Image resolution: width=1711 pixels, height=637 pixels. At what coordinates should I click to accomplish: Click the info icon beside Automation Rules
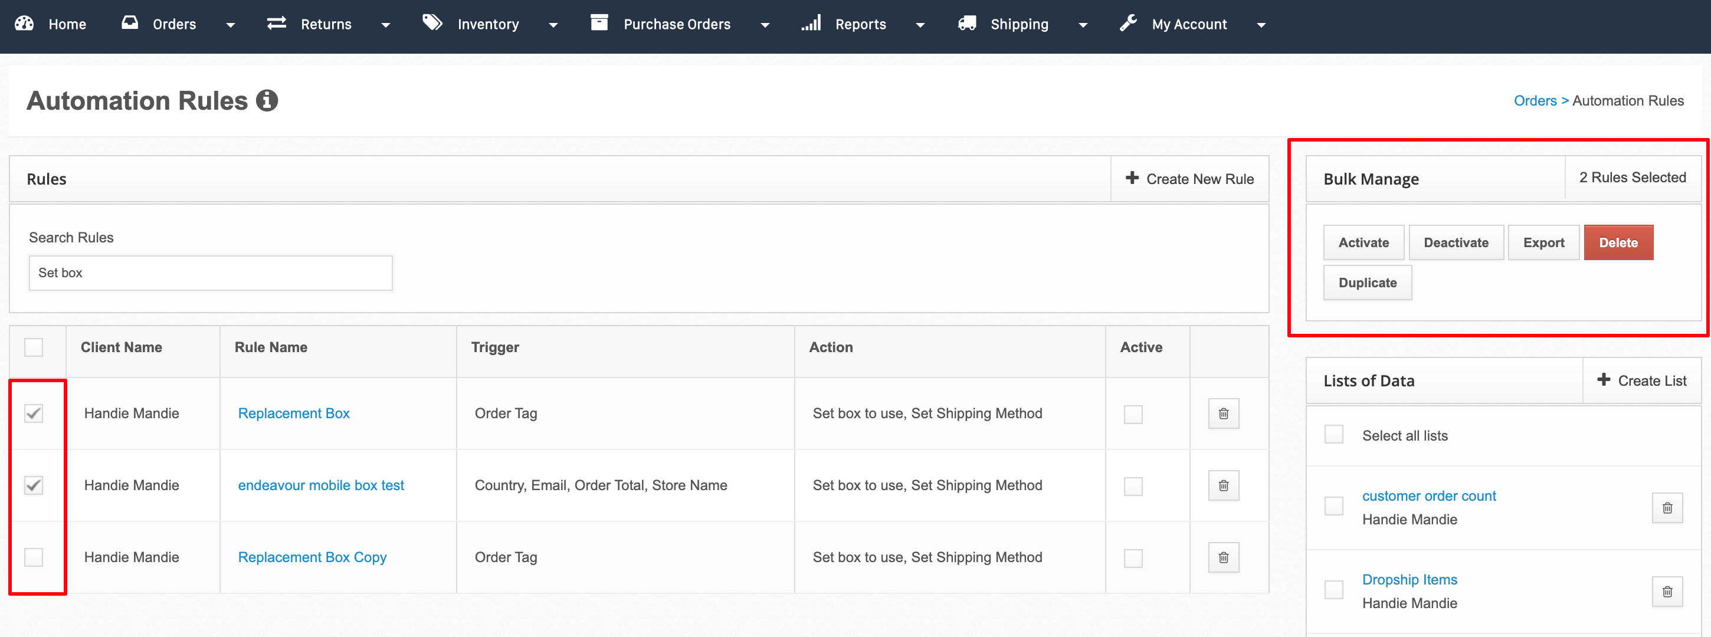pyautogui.click(x=267, y=100)
